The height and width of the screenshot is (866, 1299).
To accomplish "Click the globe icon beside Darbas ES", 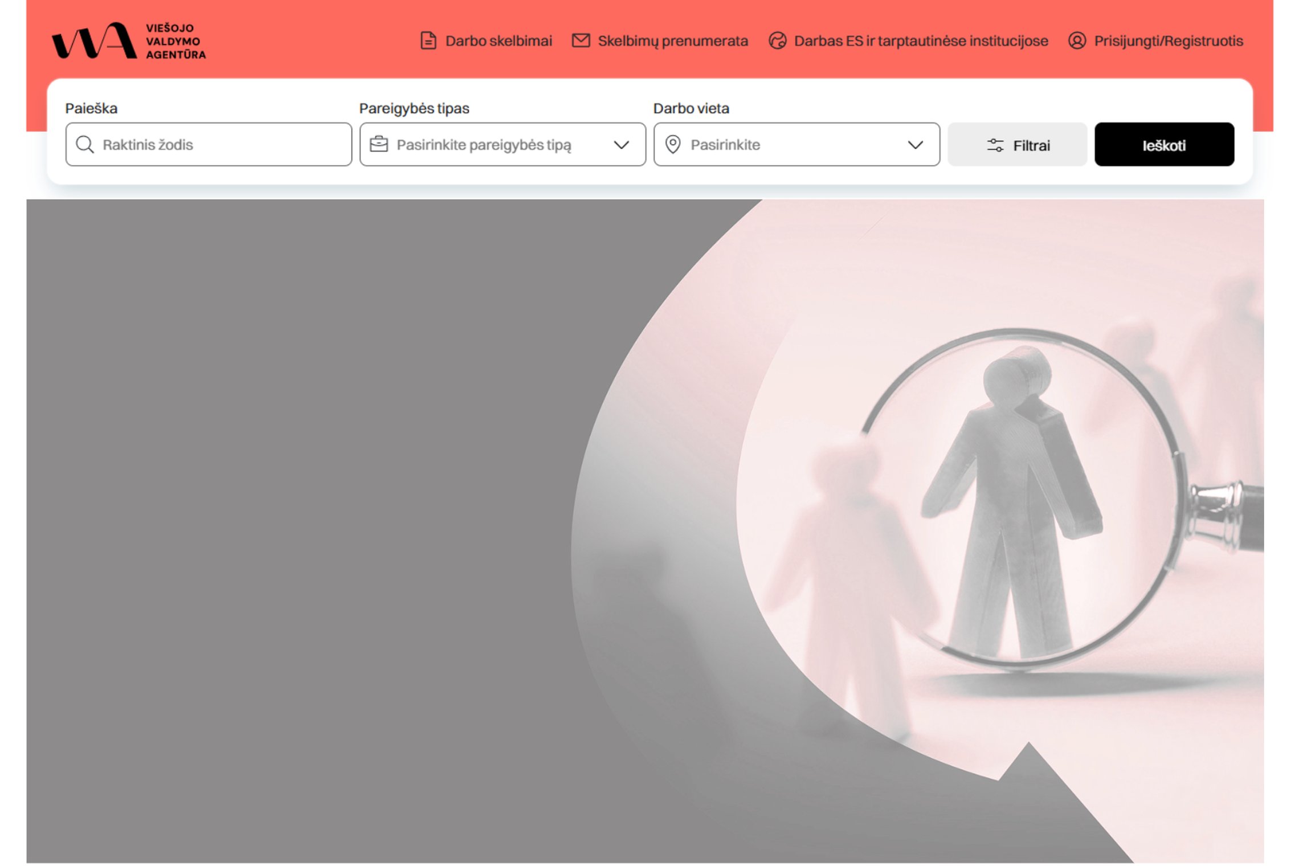I will tap(777, 41).
